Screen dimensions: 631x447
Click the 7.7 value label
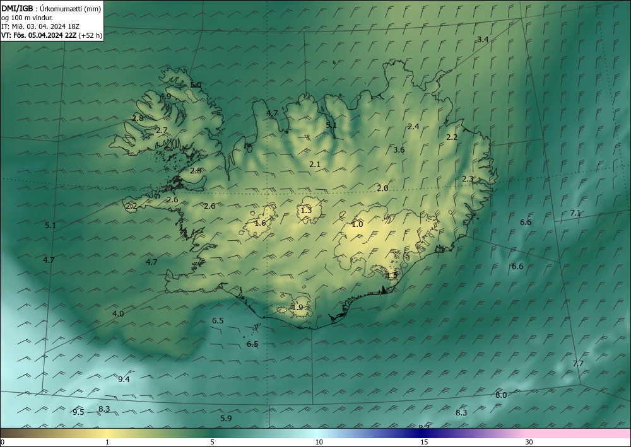[578, 364]
